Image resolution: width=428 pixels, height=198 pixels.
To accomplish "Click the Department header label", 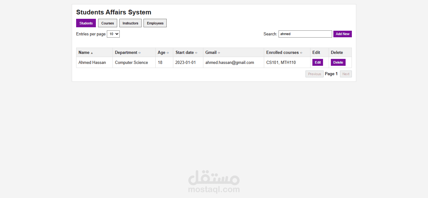I will [126, 52].
